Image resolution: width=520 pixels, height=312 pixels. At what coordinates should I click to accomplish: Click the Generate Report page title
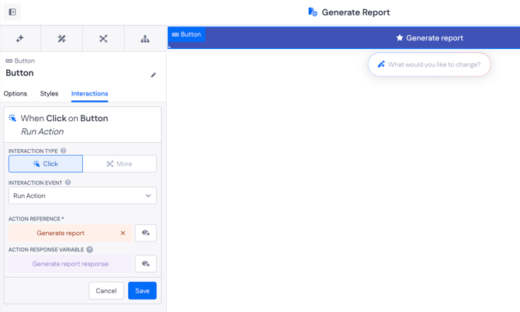tap(355, 12)
